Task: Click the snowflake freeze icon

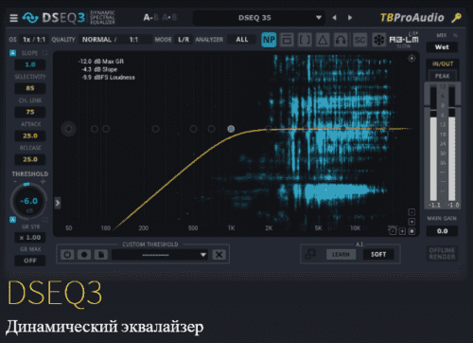Action: tap(378, 40)
